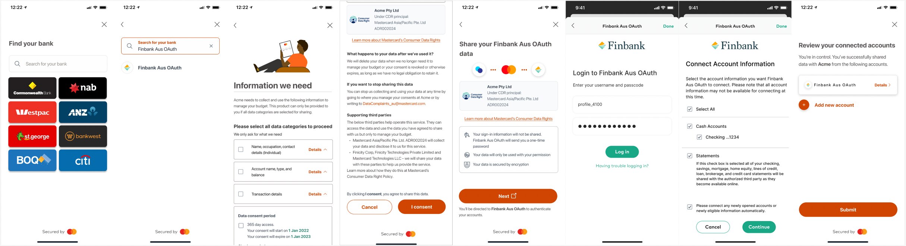Collapse Details for Name, occupation, contact details
This screenshot has width=906, height=246.
315,149
